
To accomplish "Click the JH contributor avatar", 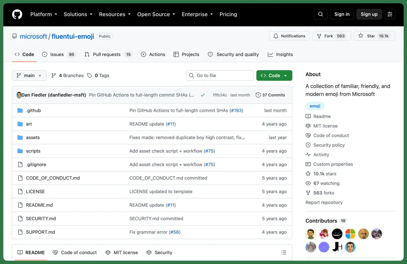I will [x=337, y=247].
